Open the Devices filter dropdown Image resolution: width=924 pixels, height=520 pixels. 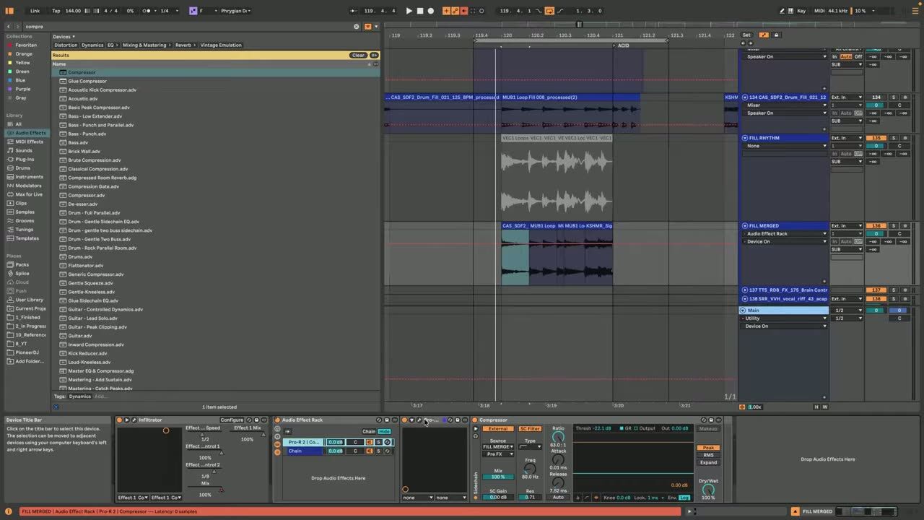pyautogui.click(x=64, y=36)
